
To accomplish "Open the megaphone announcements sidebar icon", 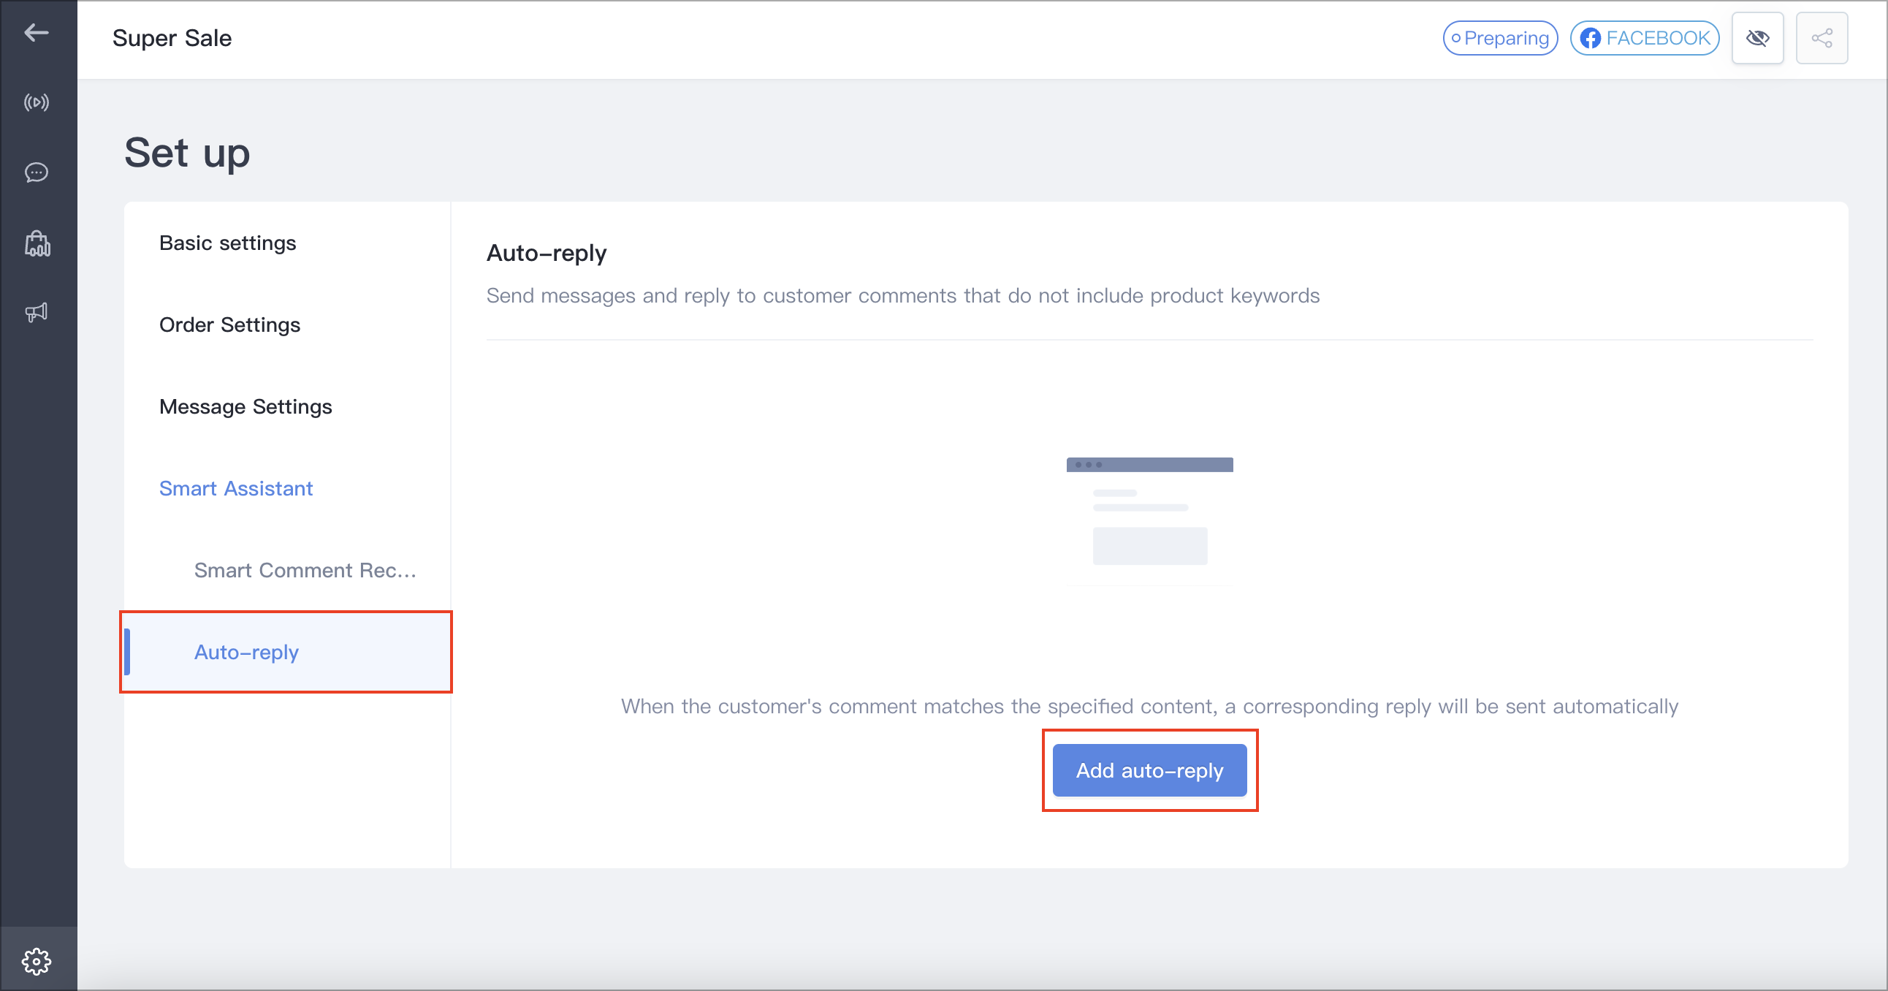I will [x=36, y=312].
